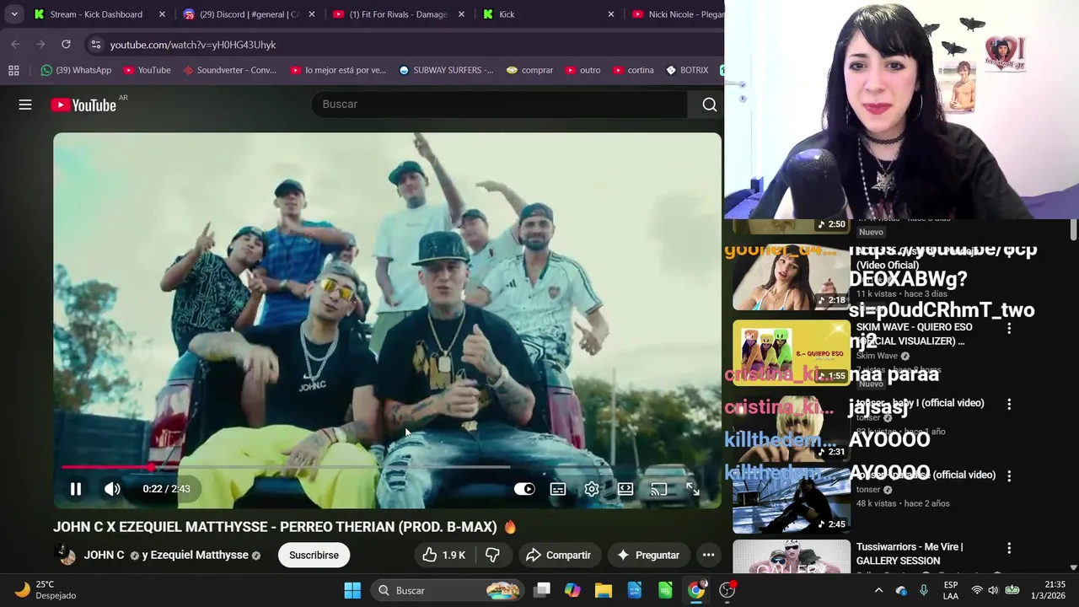Switch to the Discord #general tab
This screenshot has width=1079, height=607.
250,14
